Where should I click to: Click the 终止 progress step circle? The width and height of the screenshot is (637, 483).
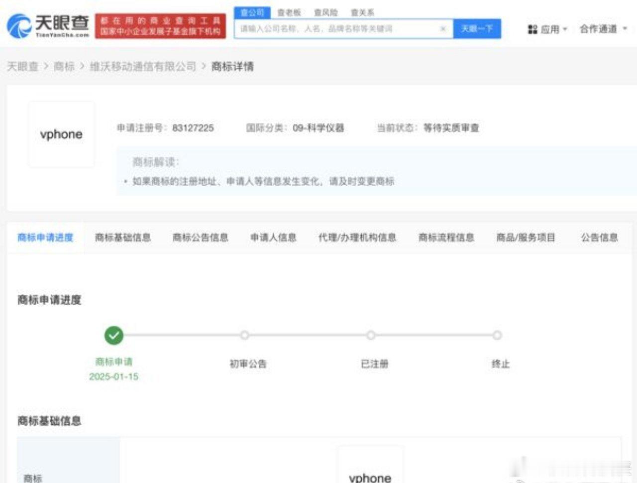pyautogui.click(x=497, y=335)
